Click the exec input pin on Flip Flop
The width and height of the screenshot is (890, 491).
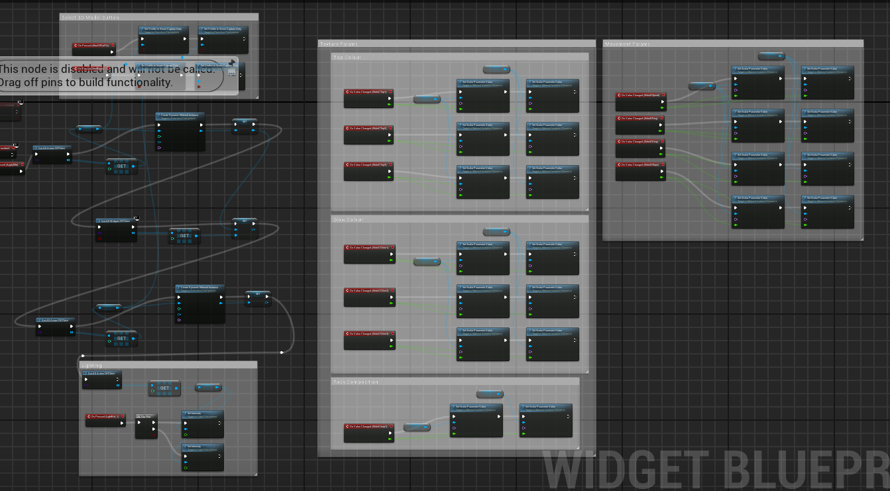tap(139, 423)
